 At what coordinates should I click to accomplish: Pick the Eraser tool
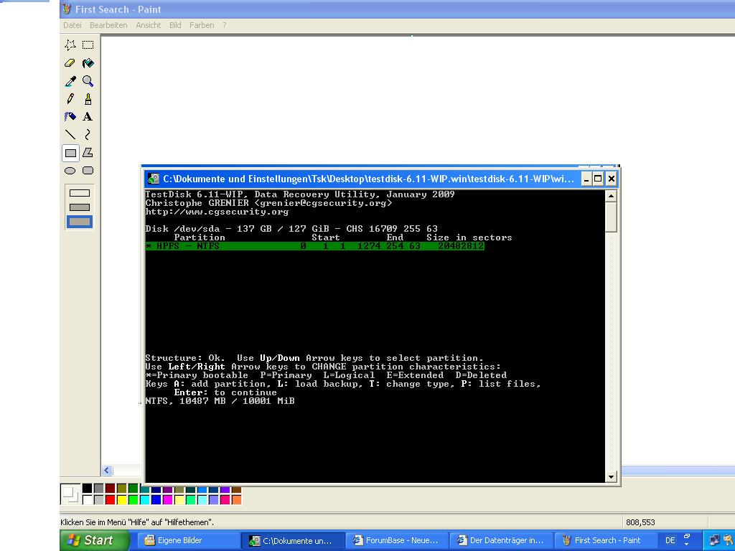70,63
